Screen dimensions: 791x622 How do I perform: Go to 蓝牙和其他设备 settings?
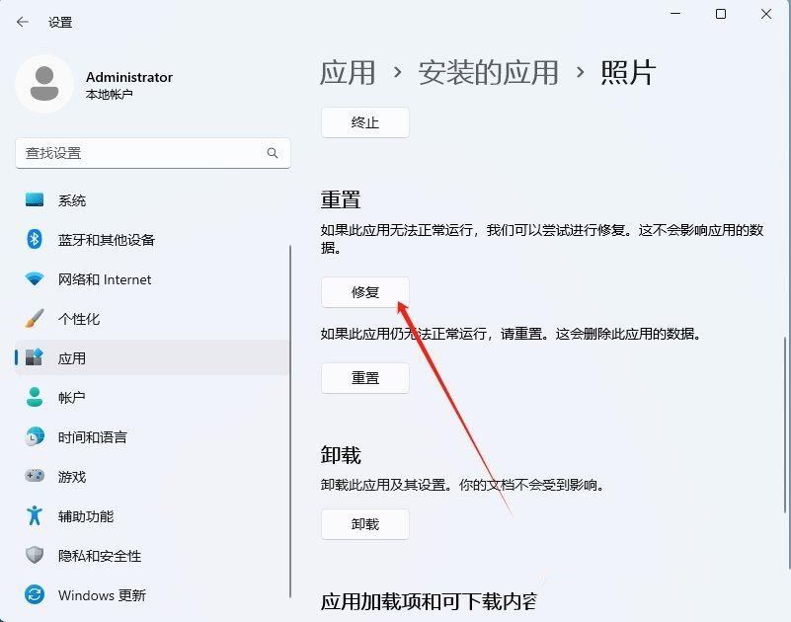point(151,240)
